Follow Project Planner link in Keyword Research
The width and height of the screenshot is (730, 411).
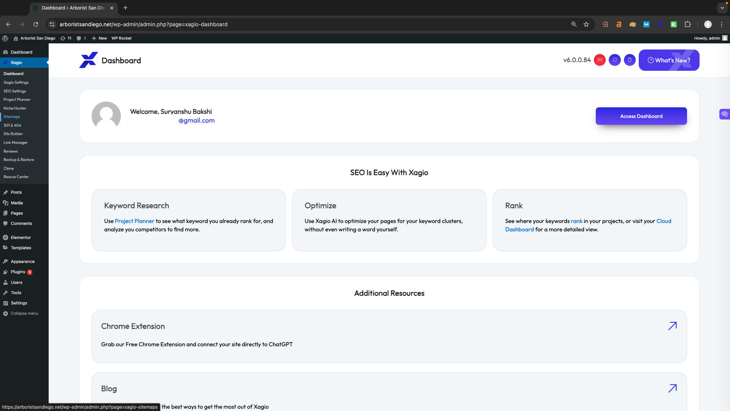134,221
